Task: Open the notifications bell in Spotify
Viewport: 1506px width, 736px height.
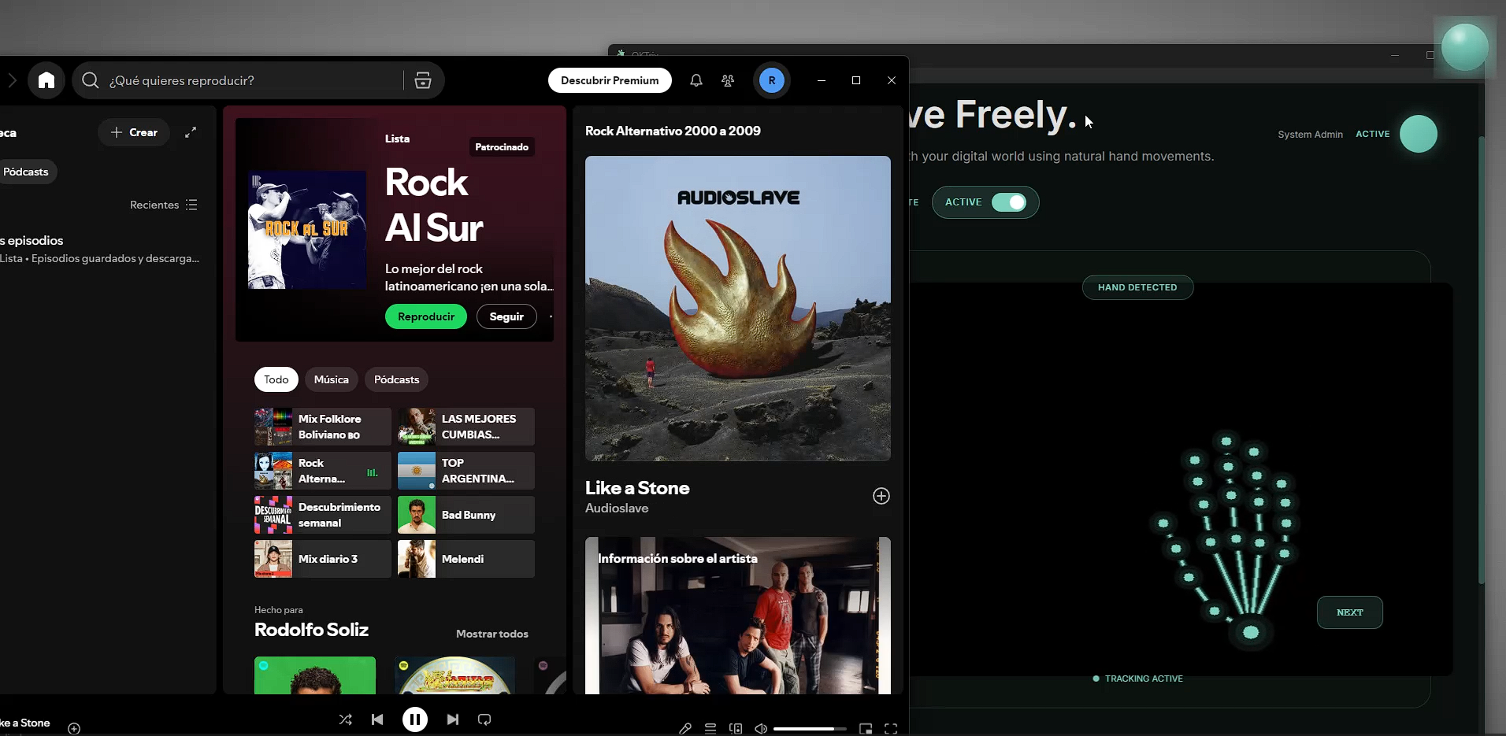Action: click(696, 80)
